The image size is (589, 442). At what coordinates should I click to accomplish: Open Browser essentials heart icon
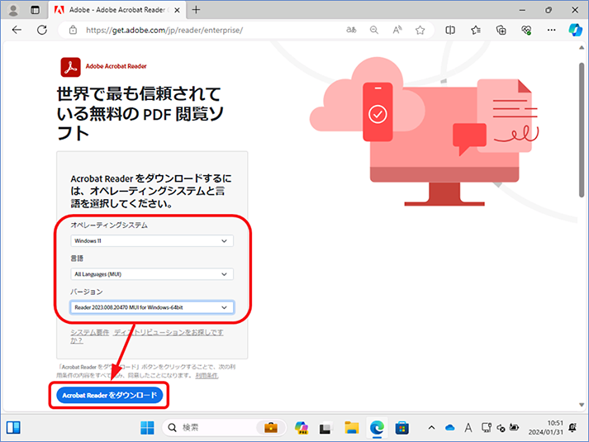coord(526,30)
